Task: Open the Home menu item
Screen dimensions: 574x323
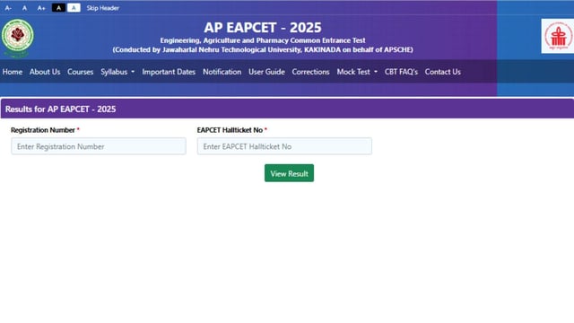Action: point(13,72)
